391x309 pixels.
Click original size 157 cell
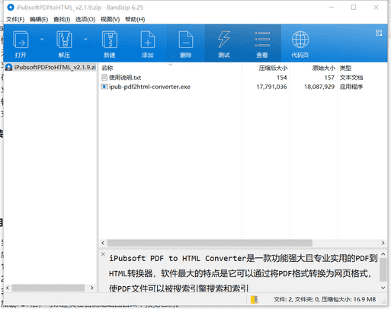[x=329, y=78]
